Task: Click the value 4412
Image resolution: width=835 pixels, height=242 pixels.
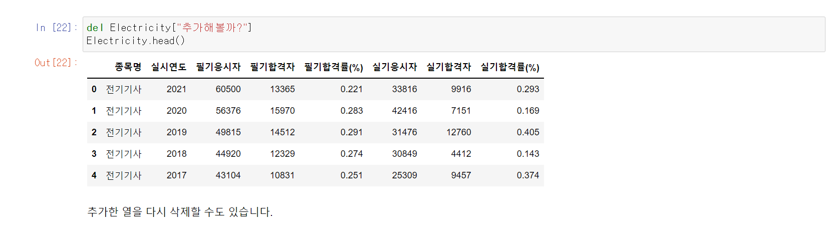Action: click(x=461, y=154)
